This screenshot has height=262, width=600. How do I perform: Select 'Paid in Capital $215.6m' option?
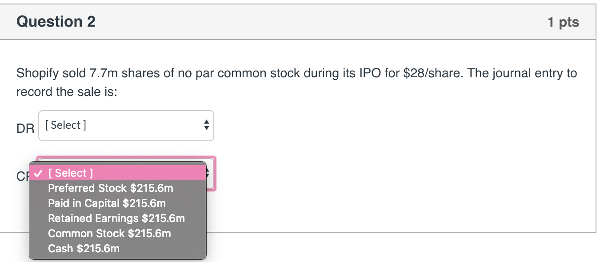click(x=107, y=203)
